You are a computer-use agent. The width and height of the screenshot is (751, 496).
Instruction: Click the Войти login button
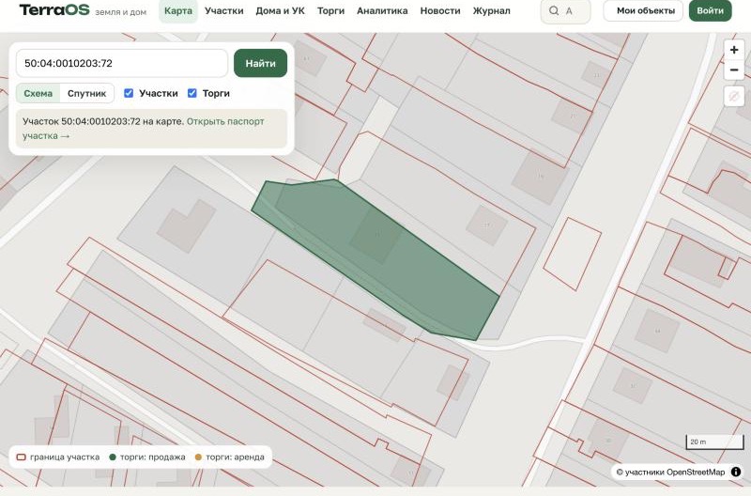coord(711,10)
